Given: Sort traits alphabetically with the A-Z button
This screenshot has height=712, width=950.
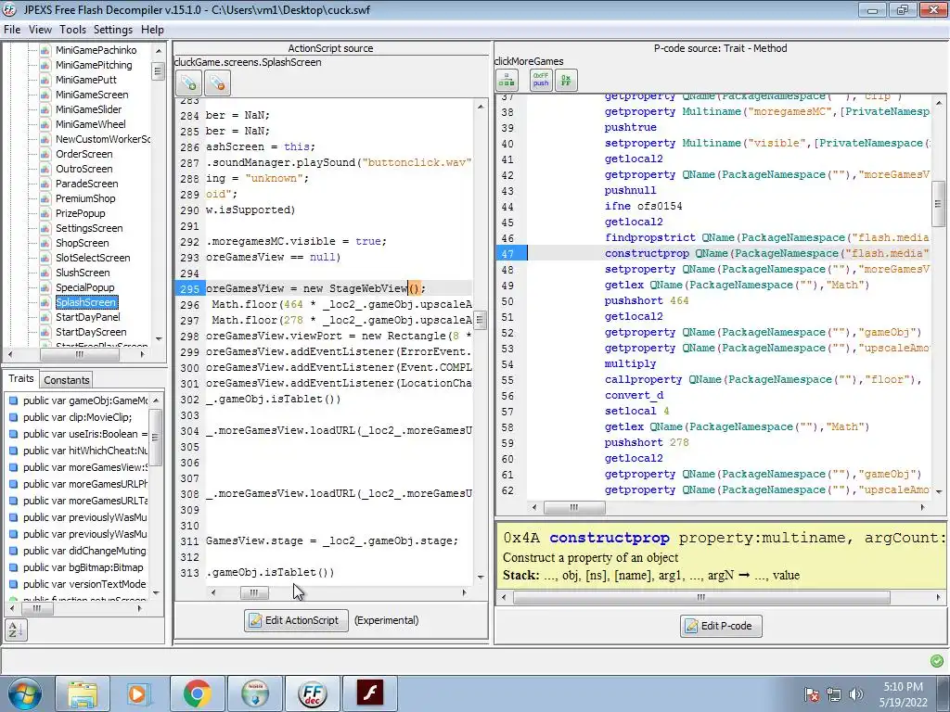Looking at the screenshot, I should [x=16, y=629].
